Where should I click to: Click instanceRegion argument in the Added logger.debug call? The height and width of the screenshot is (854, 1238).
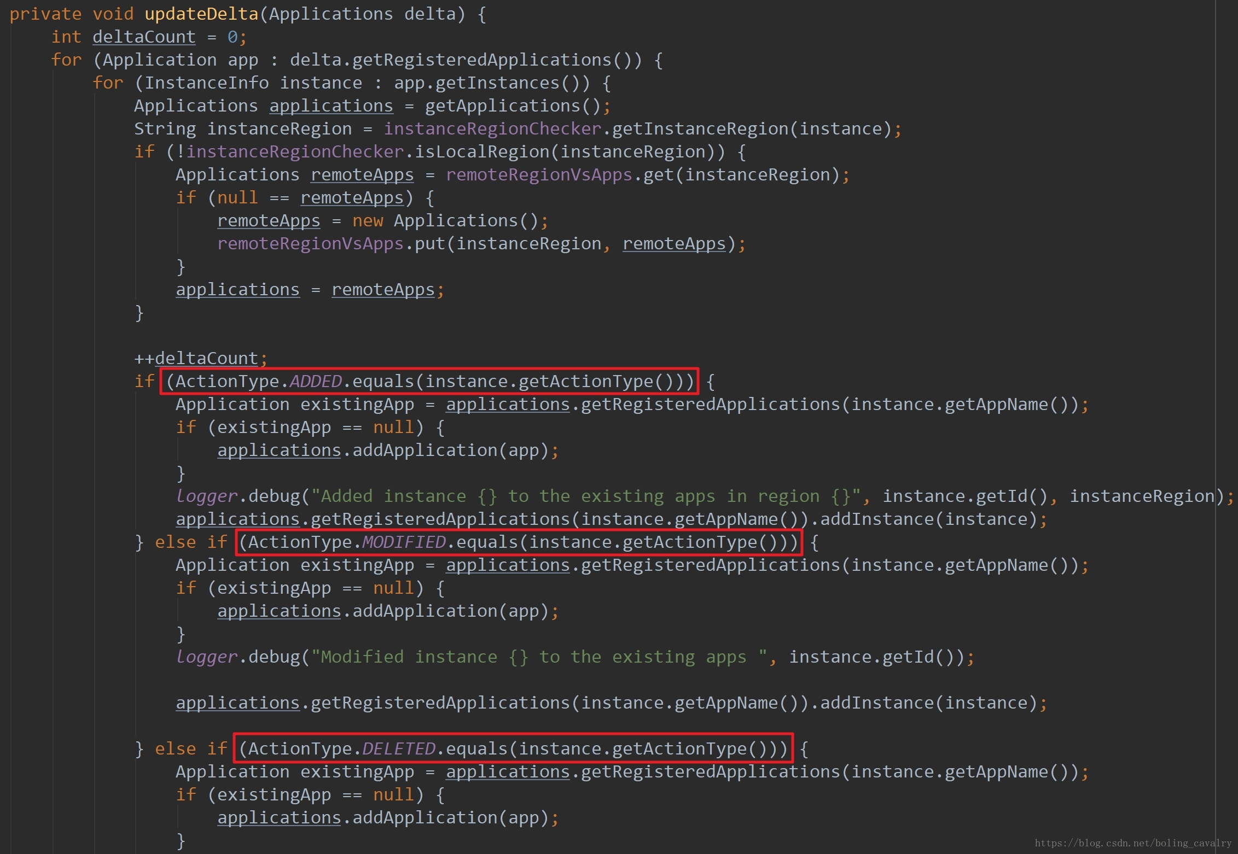click(x=1142, y=496)
